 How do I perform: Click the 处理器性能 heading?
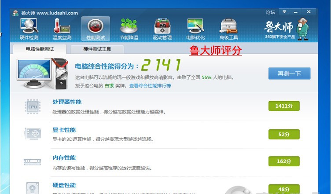(67, 102)
